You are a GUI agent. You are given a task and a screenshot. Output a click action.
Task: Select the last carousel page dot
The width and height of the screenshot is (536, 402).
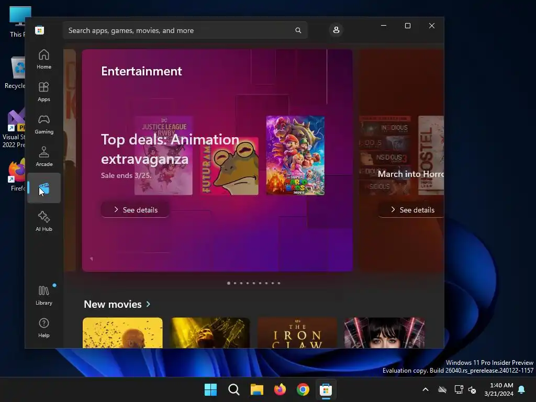click(x=279, y=283)
